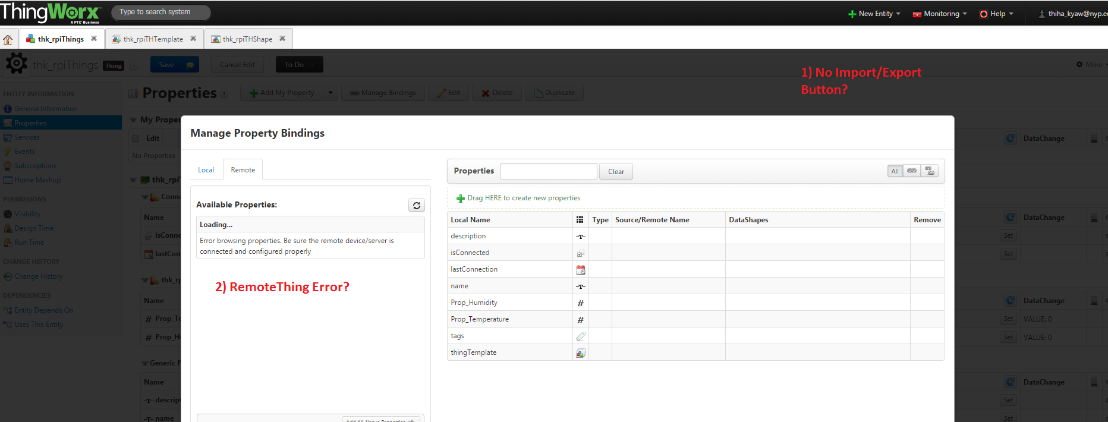Click the help icon next to Properties heading

click(224, 94)
